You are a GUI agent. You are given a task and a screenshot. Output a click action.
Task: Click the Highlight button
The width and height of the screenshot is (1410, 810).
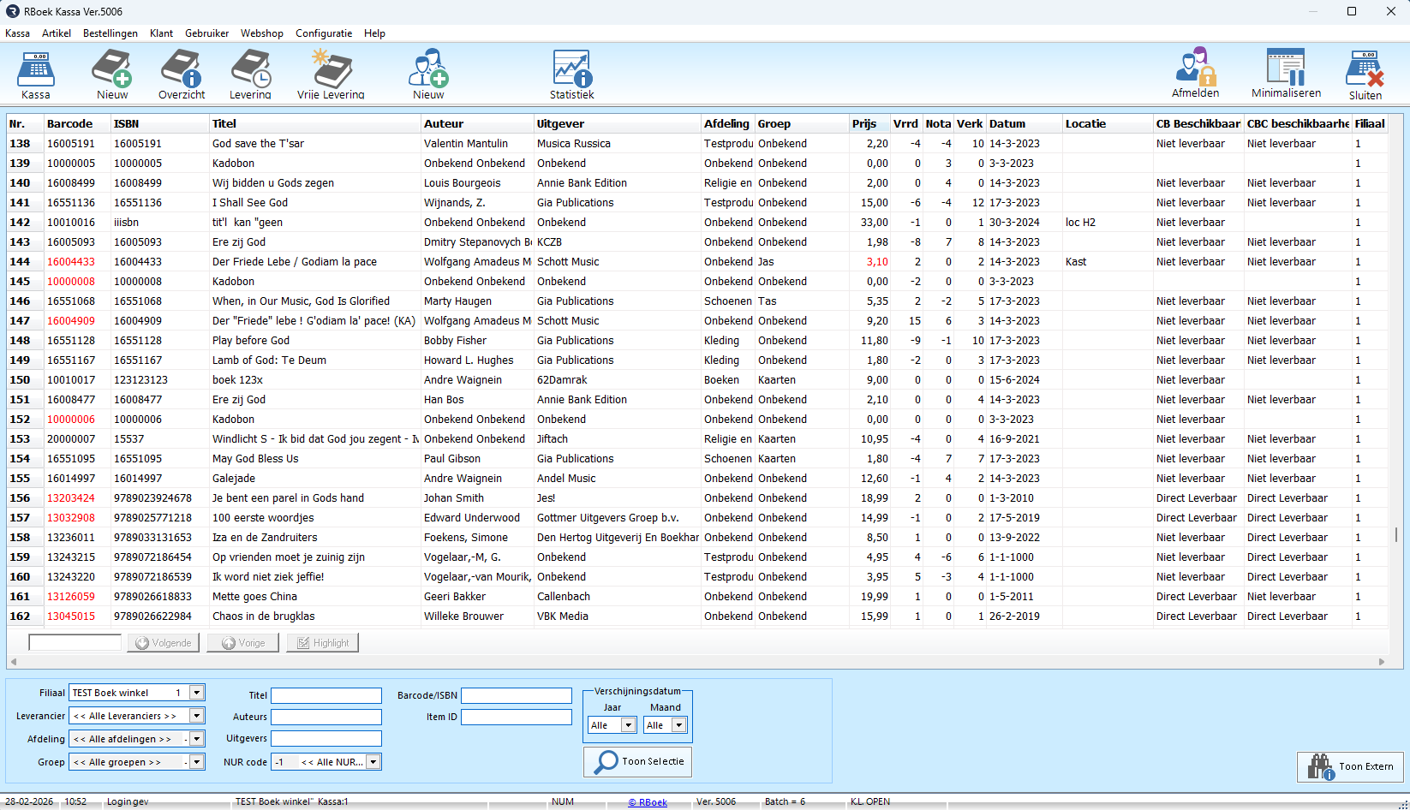pyautogui.click(x=322, y=642)
